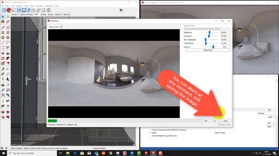Screen dimensions: 279x156
Task: Click the Ruby extension icon at toolbar right
Action: point(121,10)
